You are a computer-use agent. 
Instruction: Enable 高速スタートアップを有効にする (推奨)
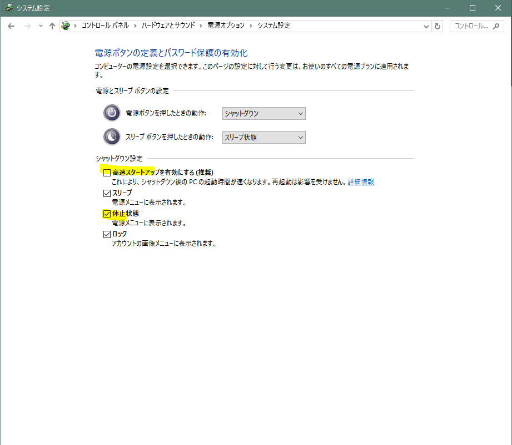107,172
